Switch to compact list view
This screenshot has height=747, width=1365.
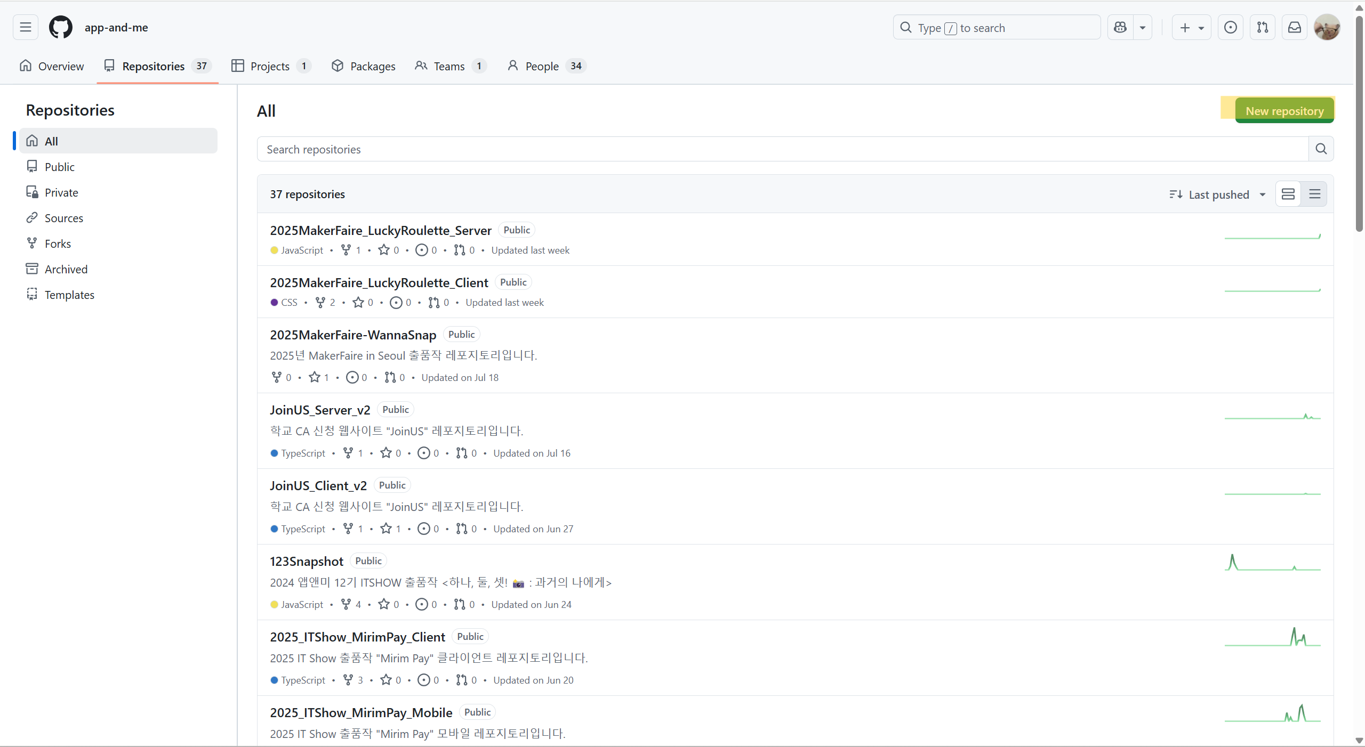click(x=1314, y=194)
